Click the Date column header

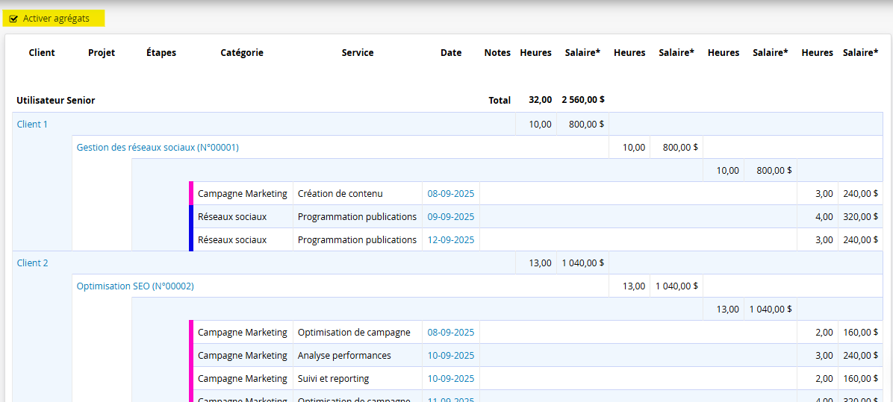point(451,53)
